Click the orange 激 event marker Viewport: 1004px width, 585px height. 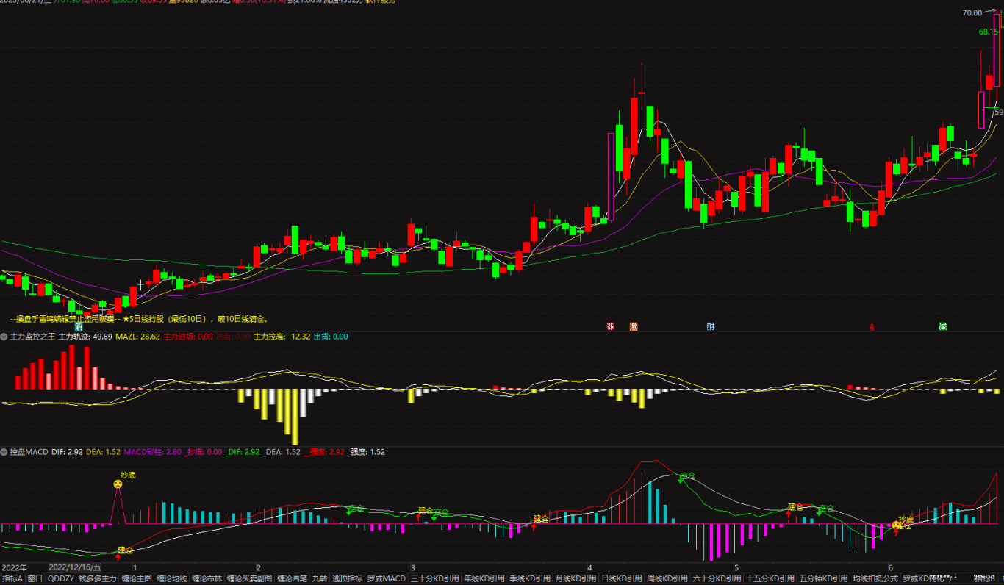point(634,326)
